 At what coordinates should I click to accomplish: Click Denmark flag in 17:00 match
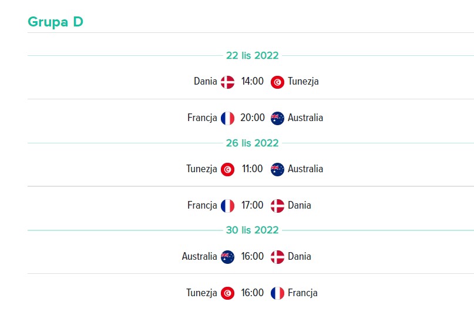point(277,206)
